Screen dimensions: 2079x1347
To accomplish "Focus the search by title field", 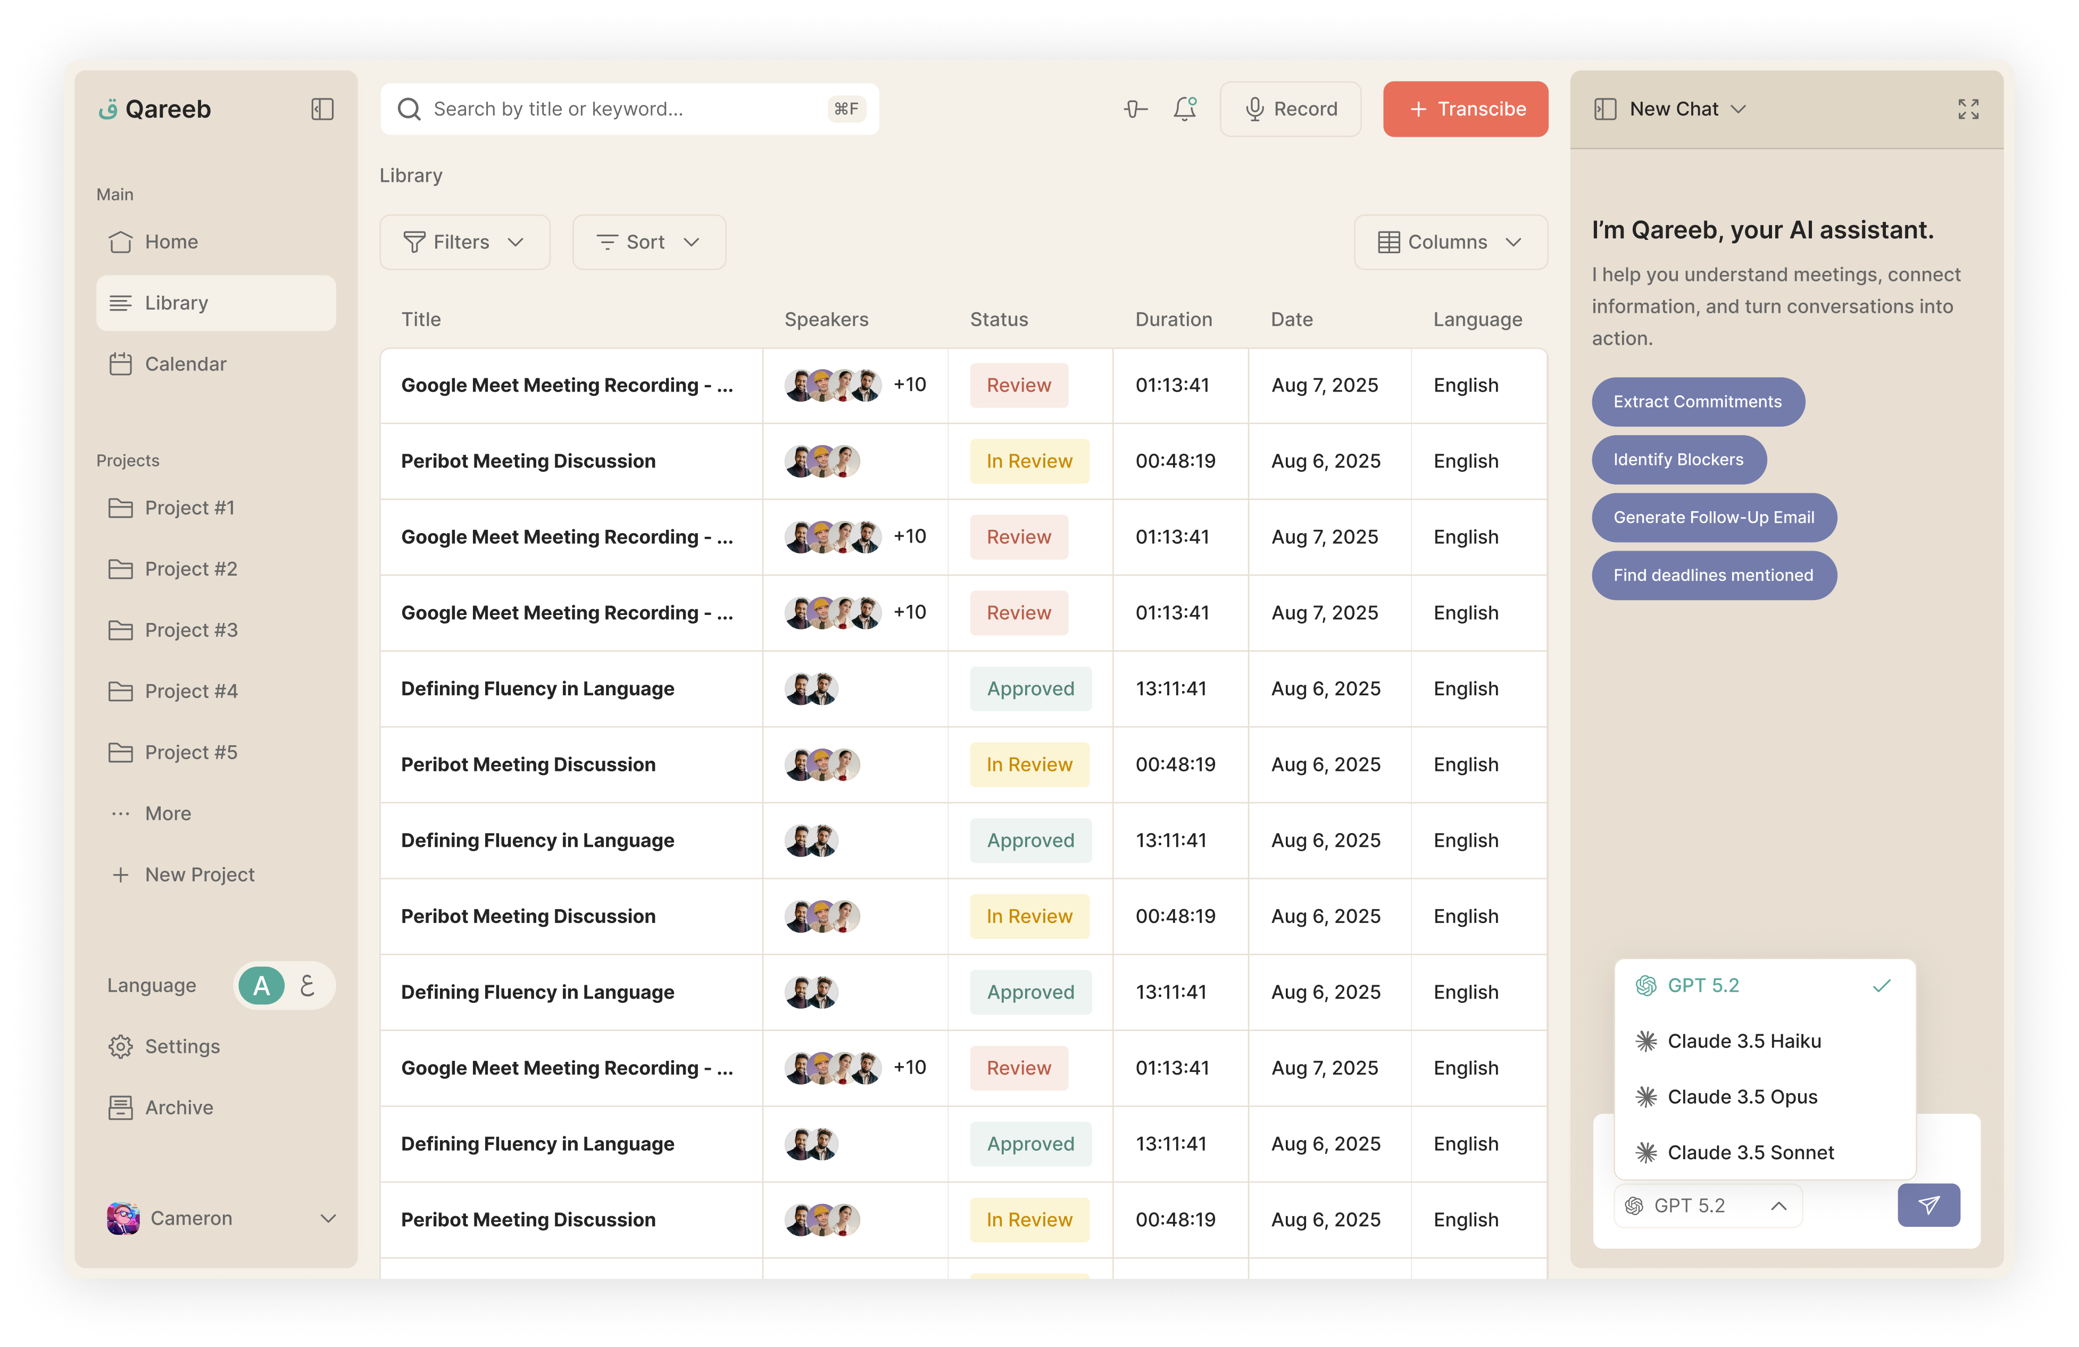I will coord(629,109).
